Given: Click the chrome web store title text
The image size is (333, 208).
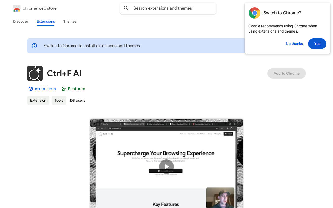Looking at the screenshot, I should [40, 8].
